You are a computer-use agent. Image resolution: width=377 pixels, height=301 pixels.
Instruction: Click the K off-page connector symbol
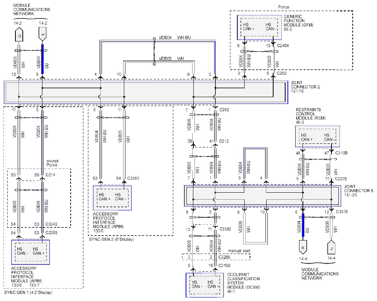click(303, 247)
